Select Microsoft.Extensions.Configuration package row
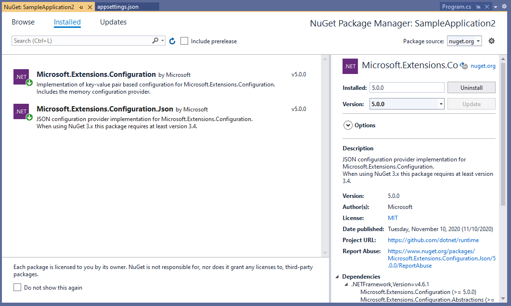511x306 pixels. [160, 83]
